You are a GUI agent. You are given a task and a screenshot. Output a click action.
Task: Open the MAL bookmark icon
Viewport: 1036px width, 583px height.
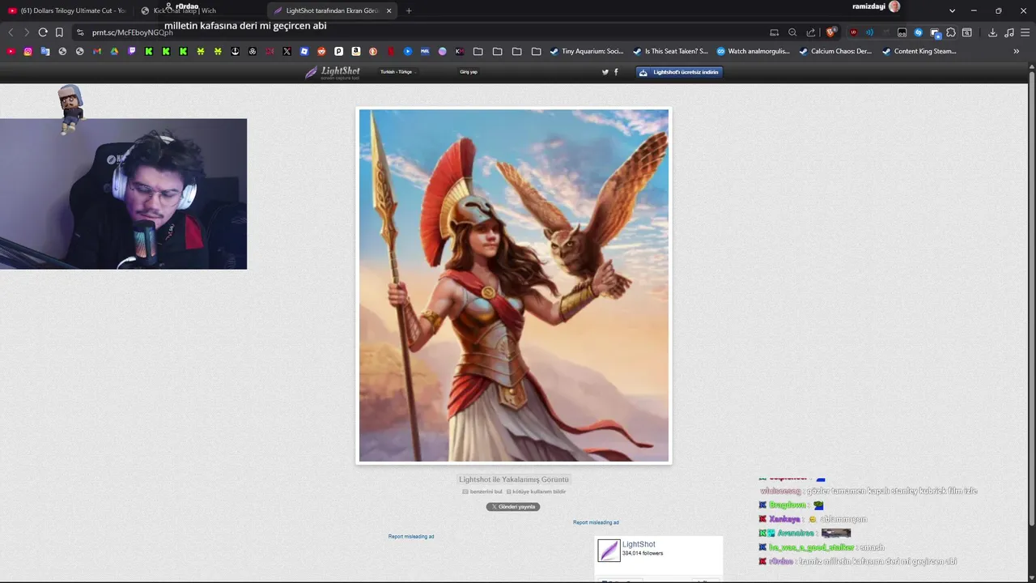pyautogui.click(x=425, y=51)
